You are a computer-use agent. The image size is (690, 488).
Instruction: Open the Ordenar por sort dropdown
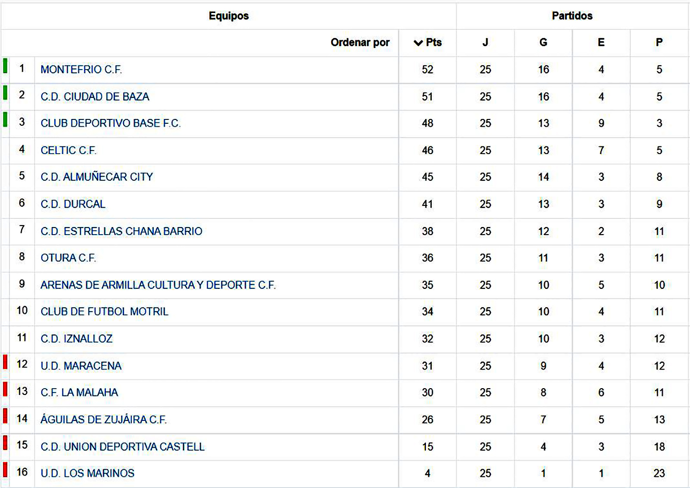pyautogui.click(x=360, y=43)
